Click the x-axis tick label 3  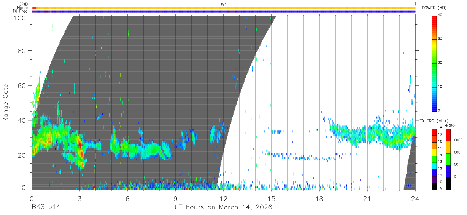tap(79, 199)
